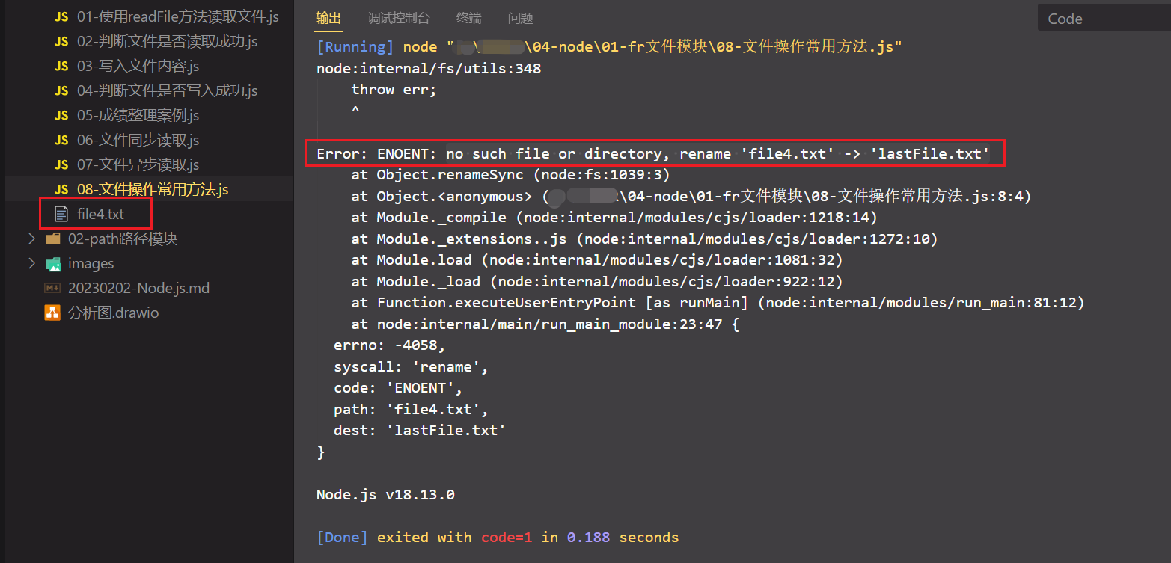This screenshot has width=1171, height=563.
Task: Click the Function.executeUserEntryPoint stack line
Action: [x=718, y=303]
